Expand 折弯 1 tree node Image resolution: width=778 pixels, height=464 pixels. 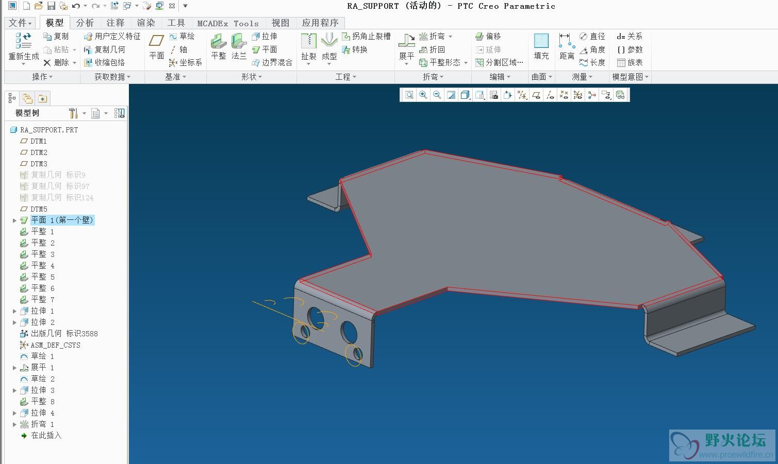point(14,424)
